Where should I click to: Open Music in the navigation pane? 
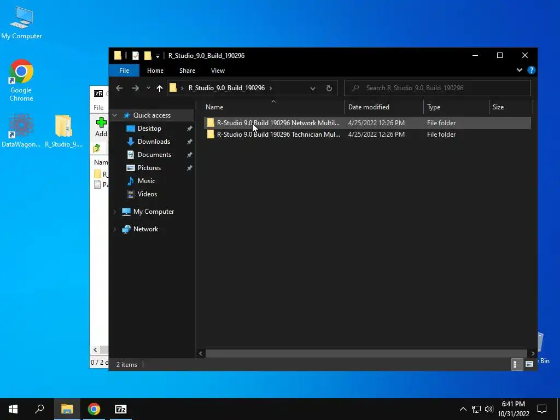(146, 181)
